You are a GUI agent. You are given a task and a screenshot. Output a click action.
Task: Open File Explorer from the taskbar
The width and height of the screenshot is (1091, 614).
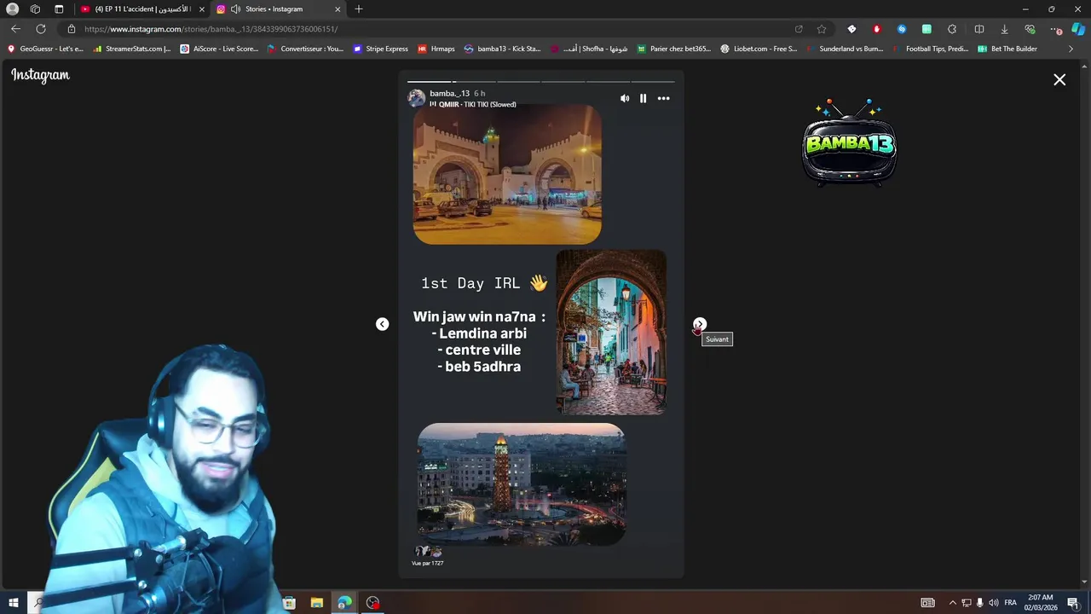(x=316, y=603)
